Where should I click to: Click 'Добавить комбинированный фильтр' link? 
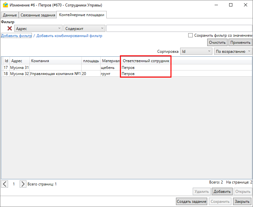tap(69, 36)
